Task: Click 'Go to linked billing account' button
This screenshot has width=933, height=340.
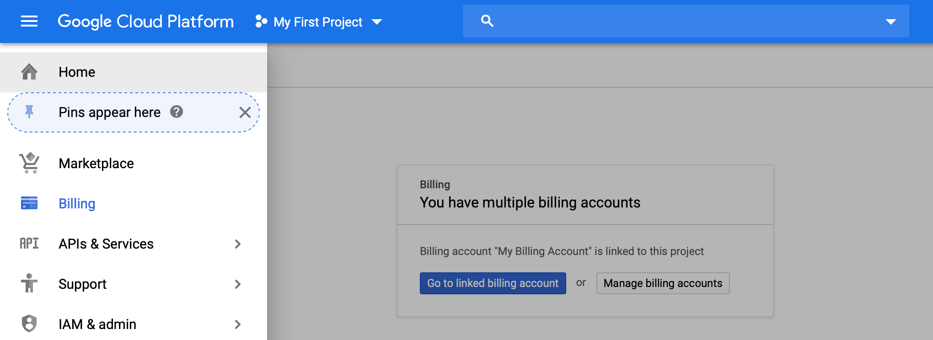Action: (x=493, y=283)
